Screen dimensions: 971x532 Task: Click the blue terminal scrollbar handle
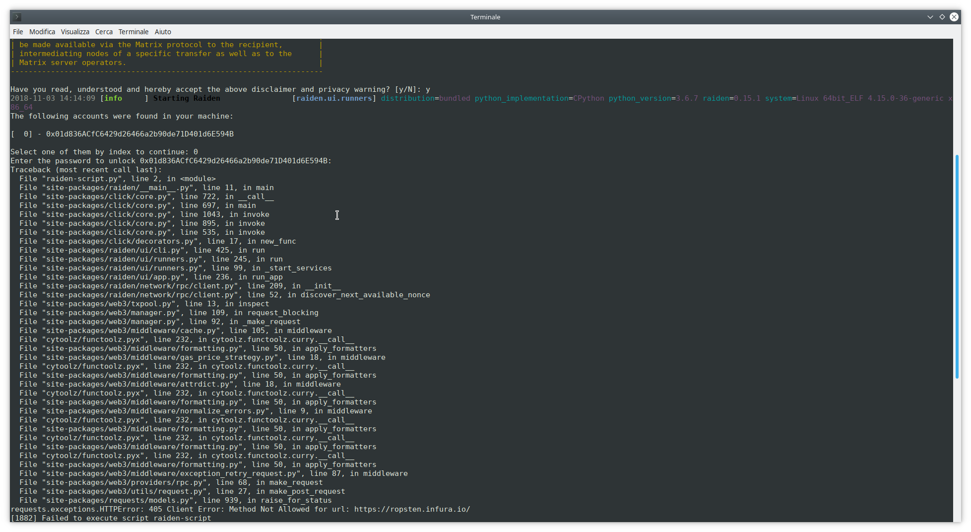(x=957, y=267)
